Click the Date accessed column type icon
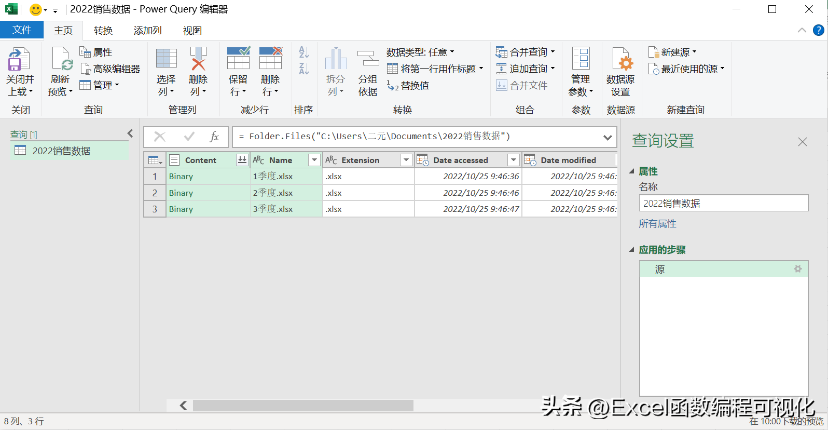Image resolution: width=828 pixels, height=430 pixels. [423, 160]
